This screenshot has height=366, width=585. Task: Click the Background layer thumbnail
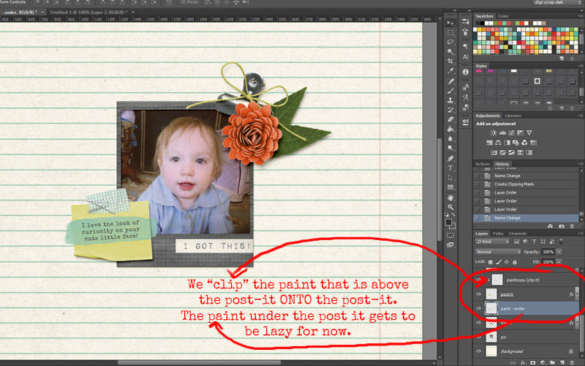[491, 351]
